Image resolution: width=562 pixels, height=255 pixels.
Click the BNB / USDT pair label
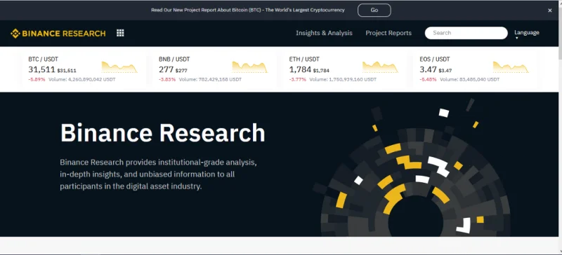point(174,60)
